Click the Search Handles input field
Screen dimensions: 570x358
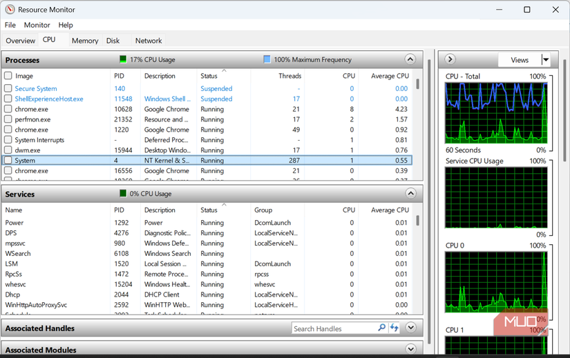click(334, 328)
